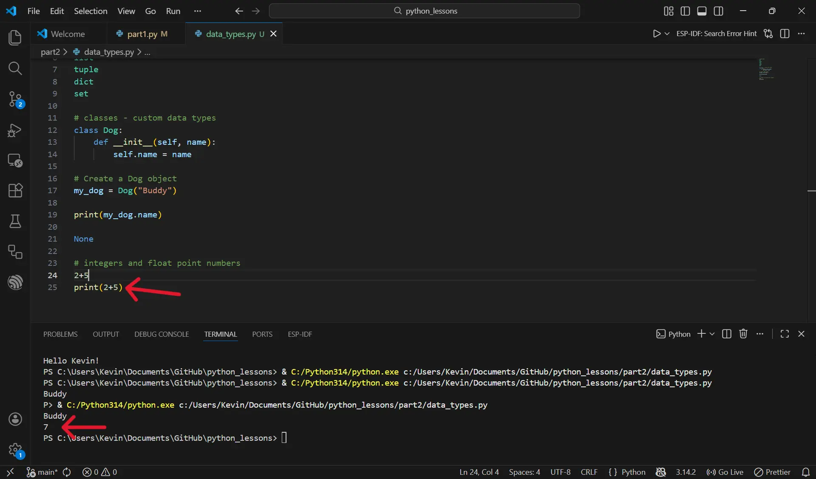Kill terminal trash icon

point(743,334)
